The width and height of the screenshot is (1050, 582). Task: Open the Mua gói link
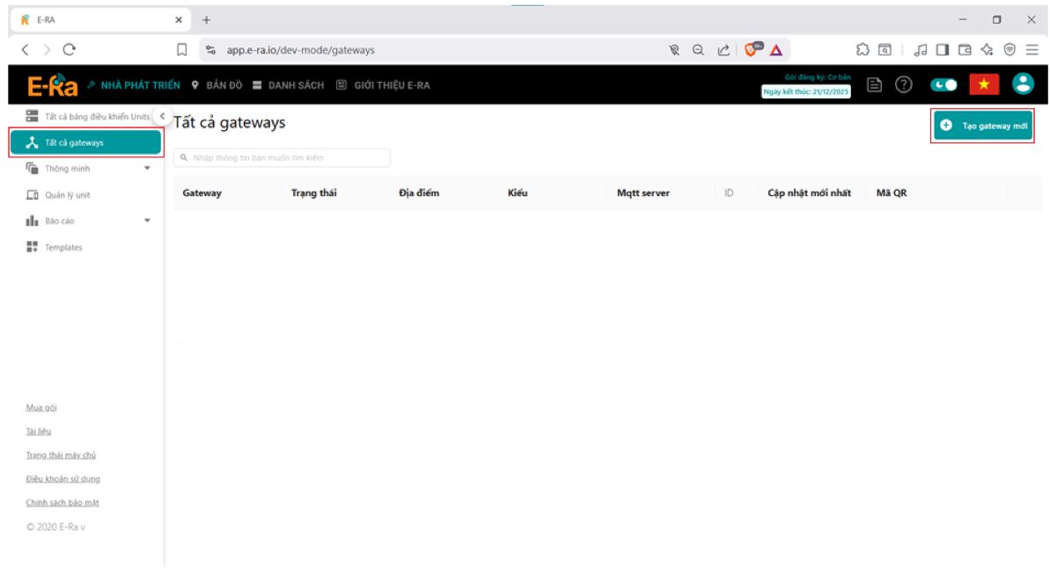pyautogui.click(x=41, y=408)
